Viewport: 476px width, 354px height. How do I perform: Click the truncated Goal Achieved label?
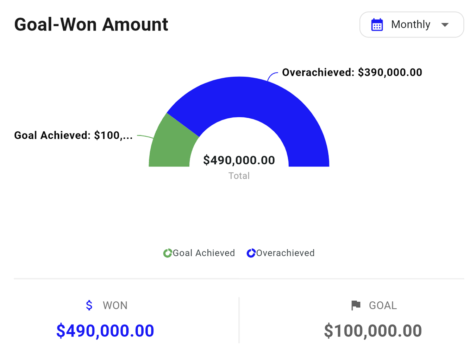[x=73, y=135]
